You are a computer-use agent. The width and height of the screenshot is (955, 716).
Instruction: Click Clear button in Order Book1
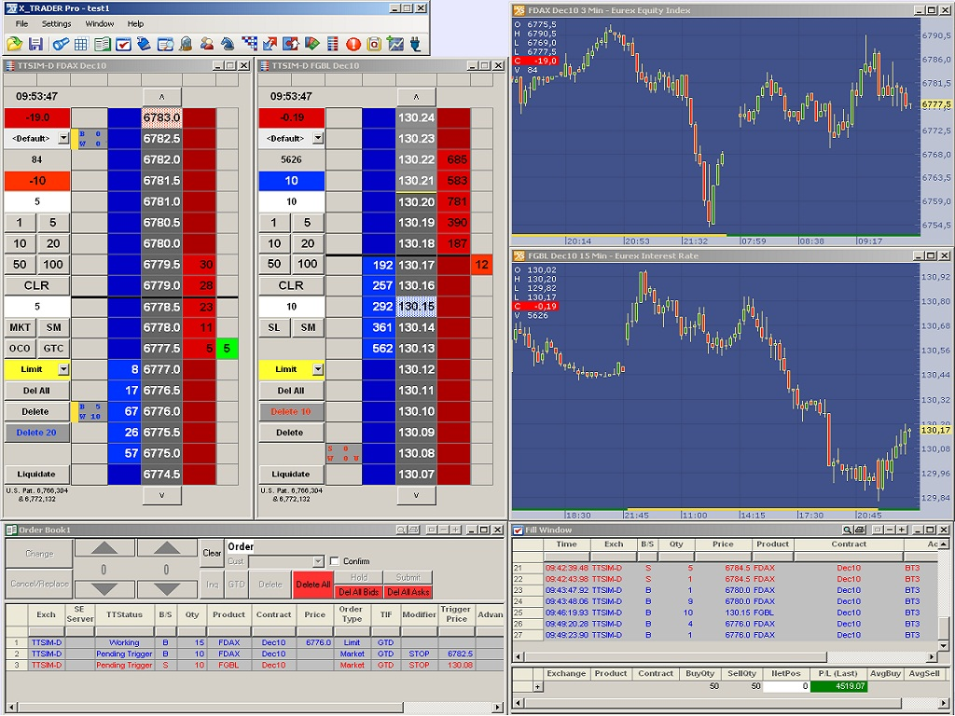point(212,553)
